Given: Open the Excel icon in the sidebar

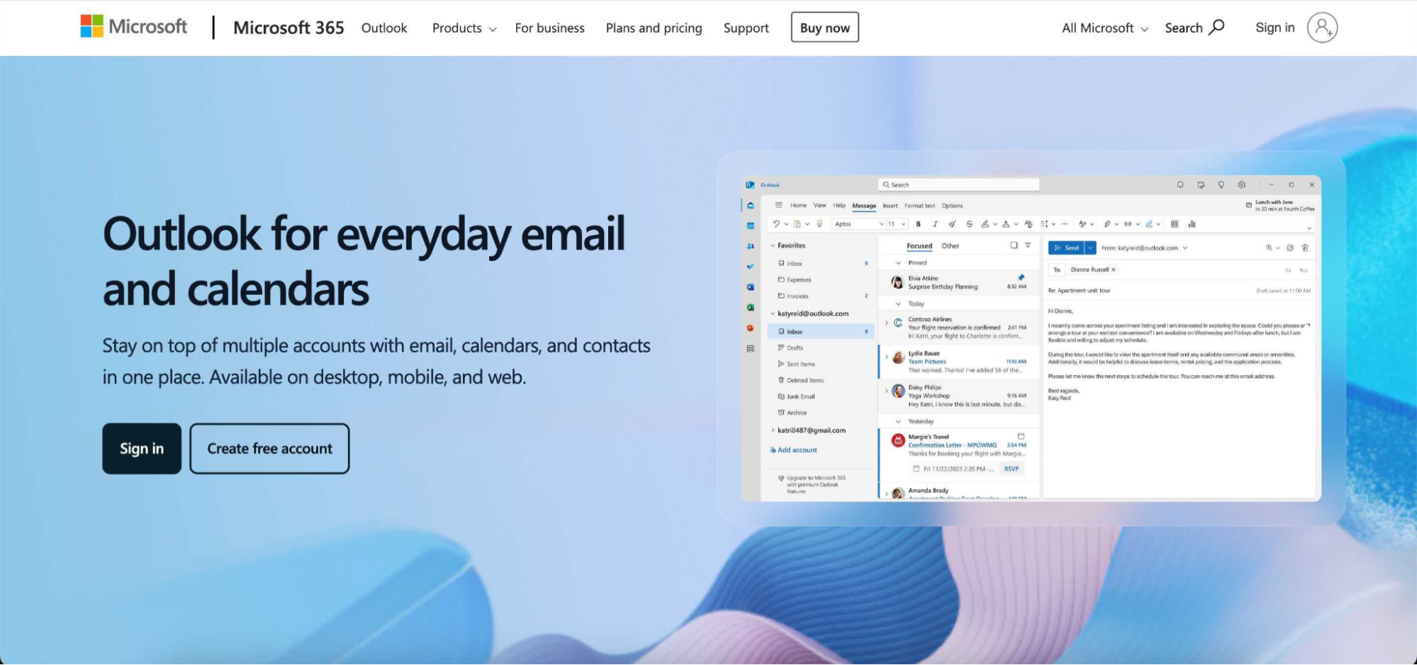Looking at the screenshot, I should (749, 305).
